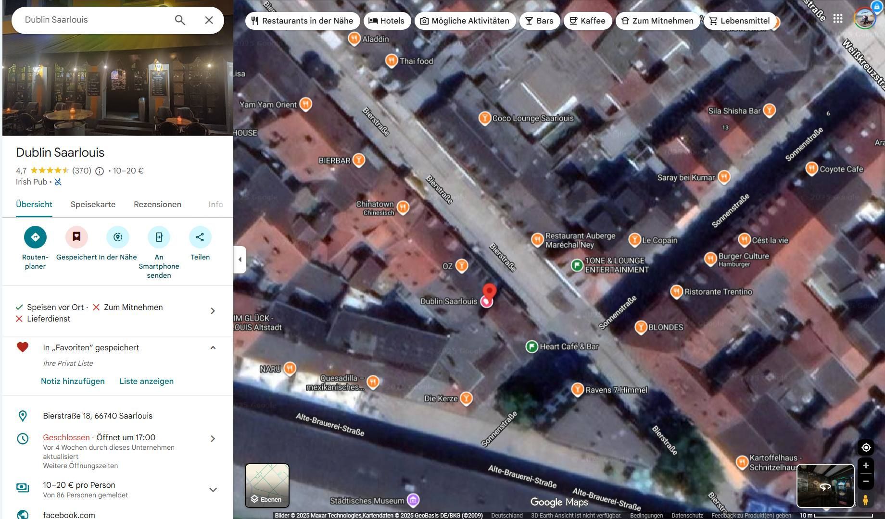The width and height of the screenshot is (885, 519).
Task: Click the An Smartphone senden icon
Action: (x=159, y=237)
